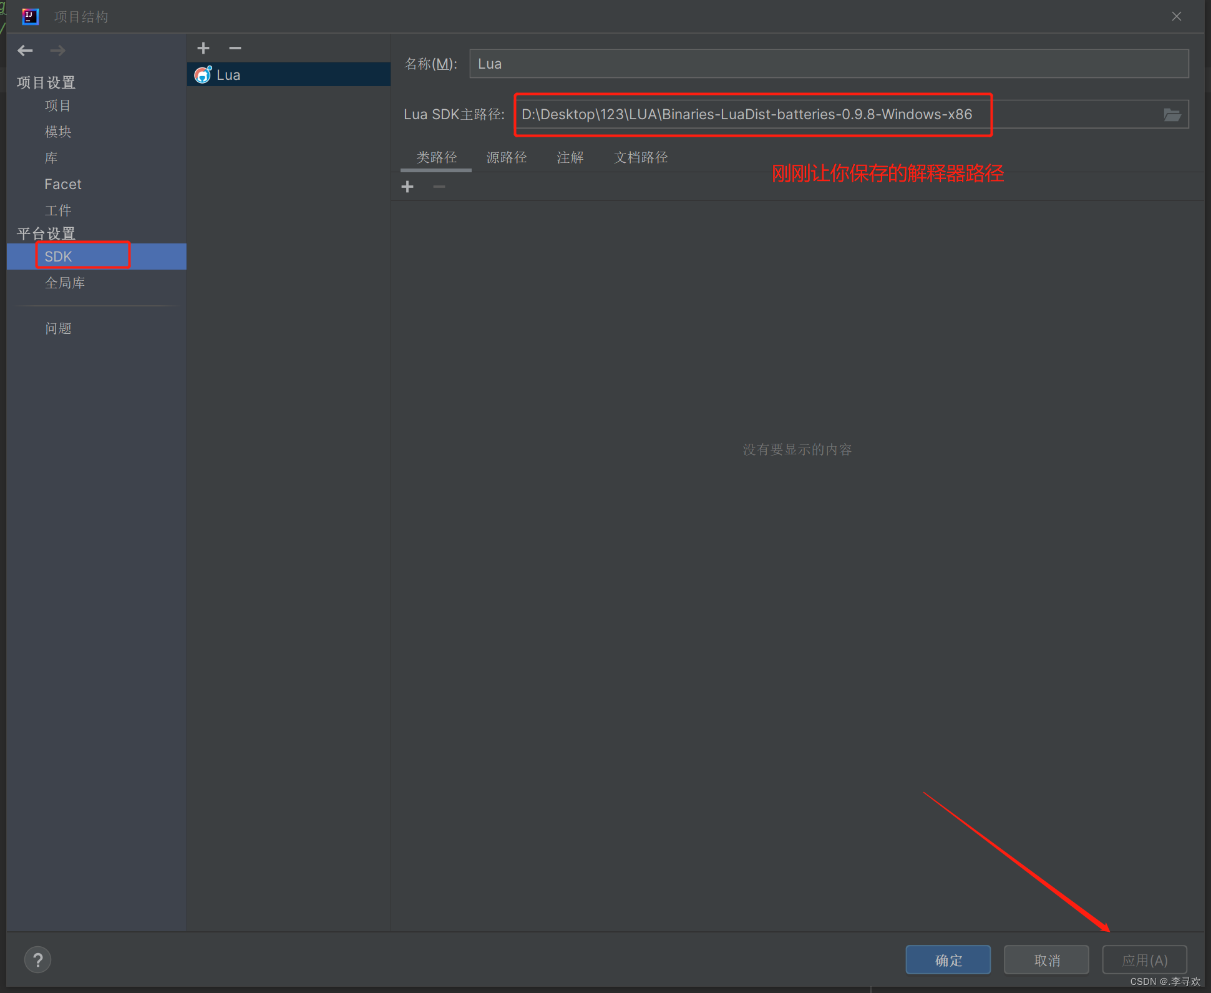Screen dimensions: 1211x993
Task: Click the 取消 button
Action: [x=1046, y=960]
